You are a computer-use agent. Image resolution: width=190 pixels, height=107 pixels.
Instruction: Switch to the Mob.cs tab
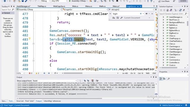pyautogui.click(x=75, y=6)
